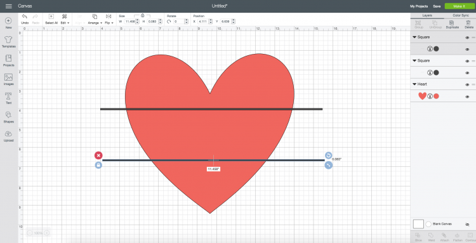Click the Height input field
Image resolution: width=476 pixels, height=243 pixels.
(x=152, y=22)
